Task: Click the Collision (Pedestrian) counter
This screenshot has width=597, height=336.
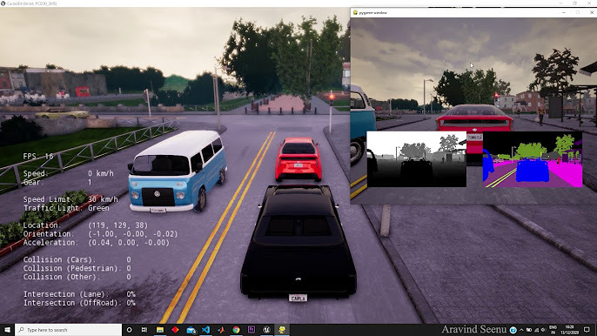Action: coord(77,268)
